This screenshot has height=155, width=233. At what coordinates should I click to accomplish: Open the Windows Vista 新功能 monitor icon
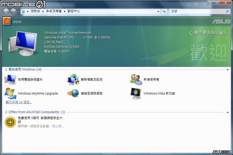click(x=136, y=94)
